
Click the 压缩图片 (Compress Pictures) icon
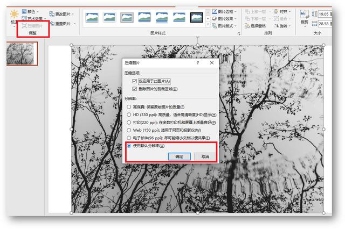(x=24, y=26)
